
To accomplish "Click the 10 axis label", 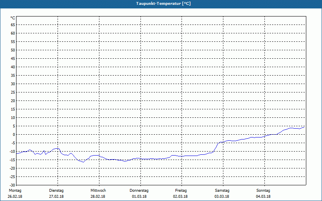I will [x=13, y=118].
